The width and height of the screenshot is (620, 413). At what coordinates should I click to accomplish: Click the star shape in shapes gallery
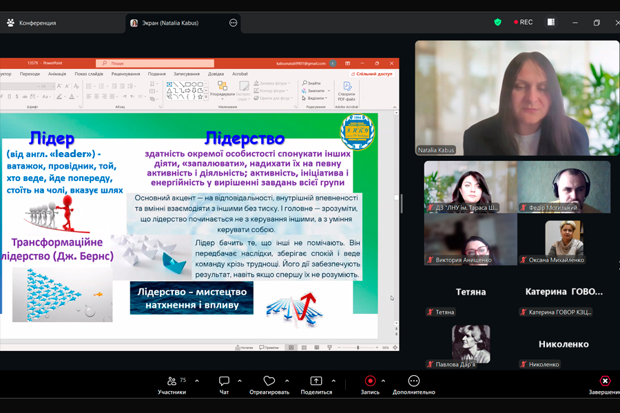click(x=200, y=97)
